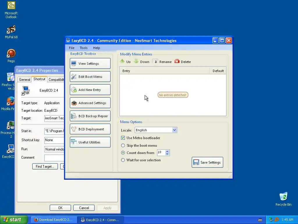Open the Tools menu
Viewport: 298px width, 224px height.
tap(84, 48)
